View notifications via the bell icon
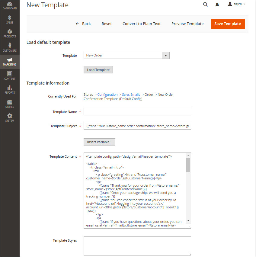The image size is (256, 257). (x=217, y=5)
